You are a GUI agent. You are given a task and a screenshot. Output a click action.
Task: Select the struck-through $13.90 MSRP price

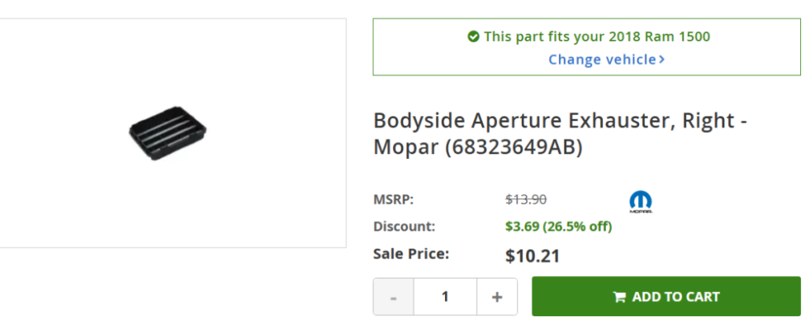(x=526, y=199)
